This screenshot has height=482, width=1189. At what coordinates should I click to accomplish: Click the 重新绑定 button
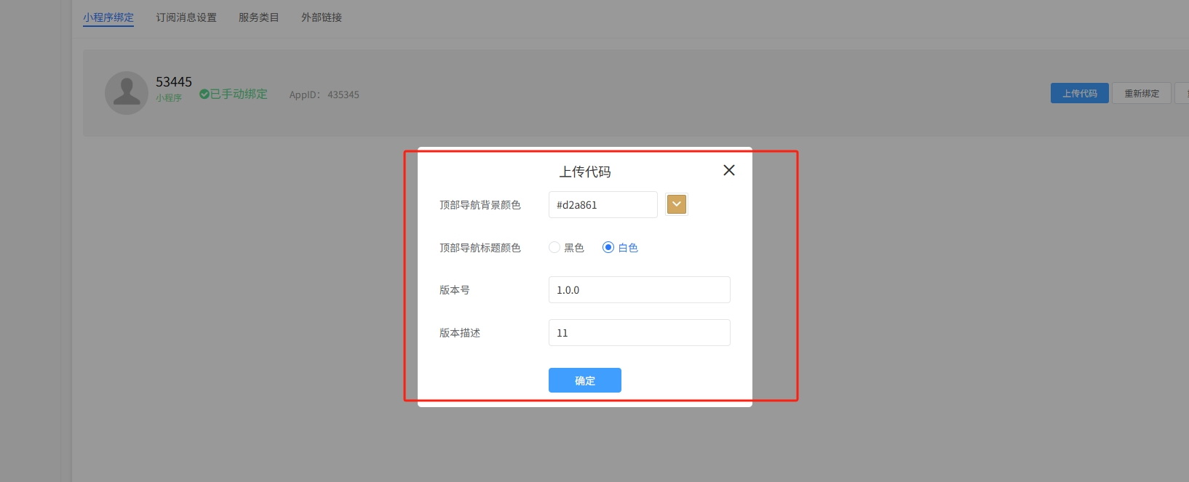click(1141, 93)
